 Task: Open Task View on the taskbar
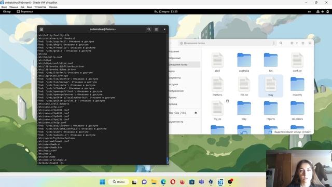134,182
